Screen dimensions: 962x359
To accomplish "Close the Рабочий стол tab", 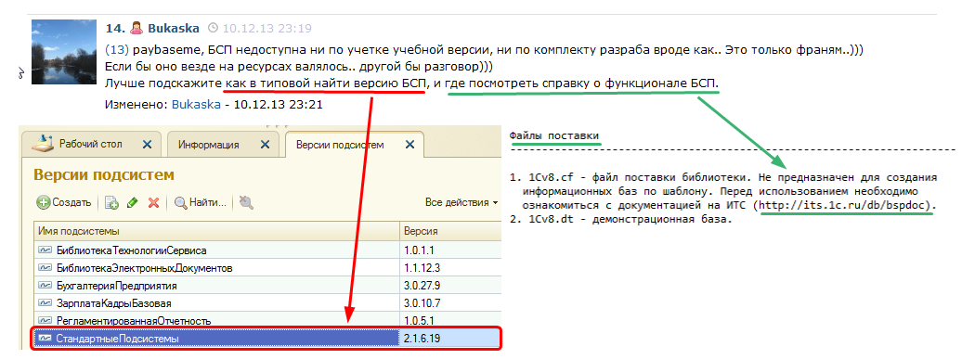I will point(148,146).
